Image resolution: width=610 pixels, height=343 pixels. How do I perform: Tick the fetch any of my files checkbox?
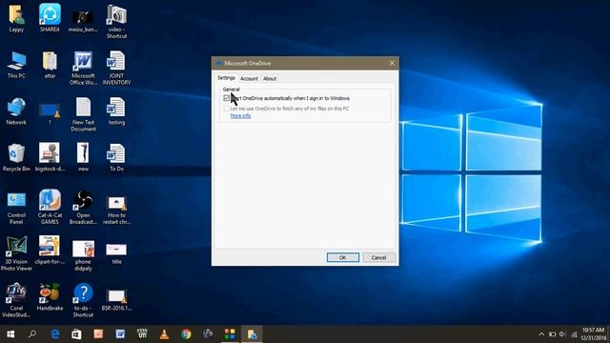tap(227, 109)
